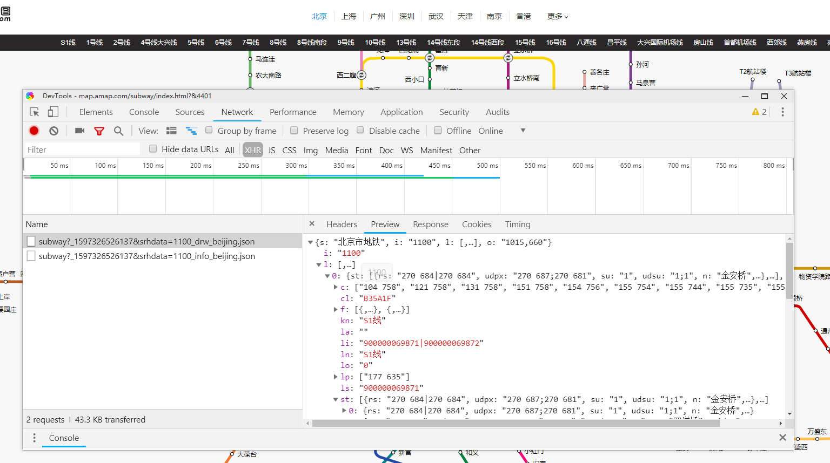Enable the Preserve log checkbox
830x463 pixels.
(x=294, y=130)
